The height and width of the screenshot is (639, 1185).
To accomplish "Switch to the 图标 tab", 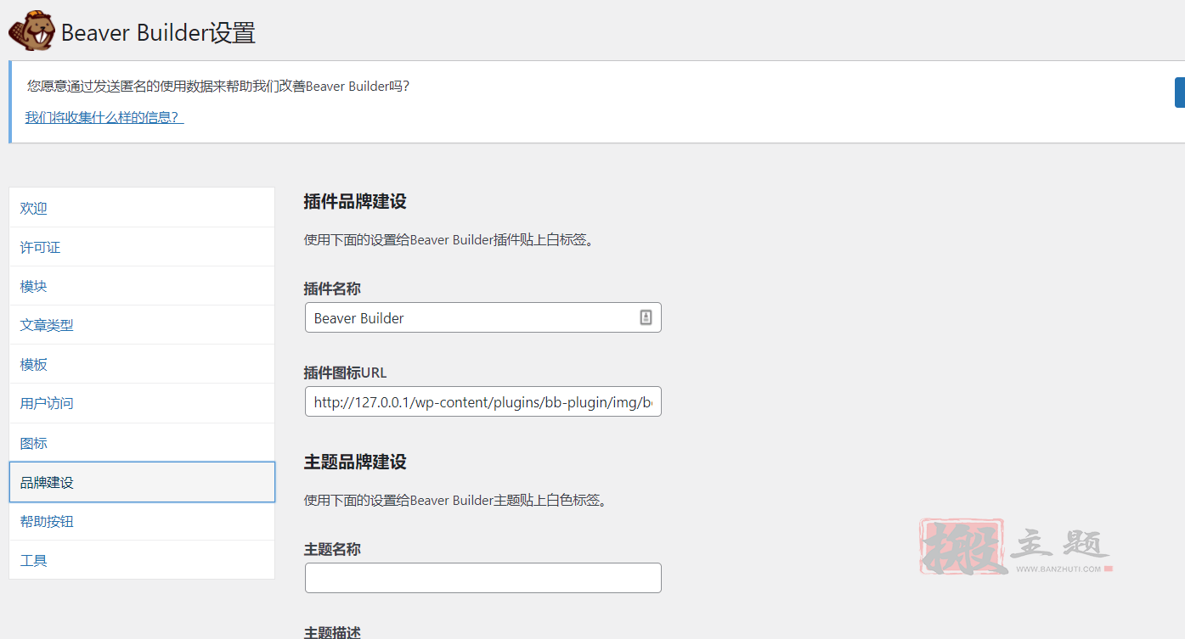I will 142,443.
